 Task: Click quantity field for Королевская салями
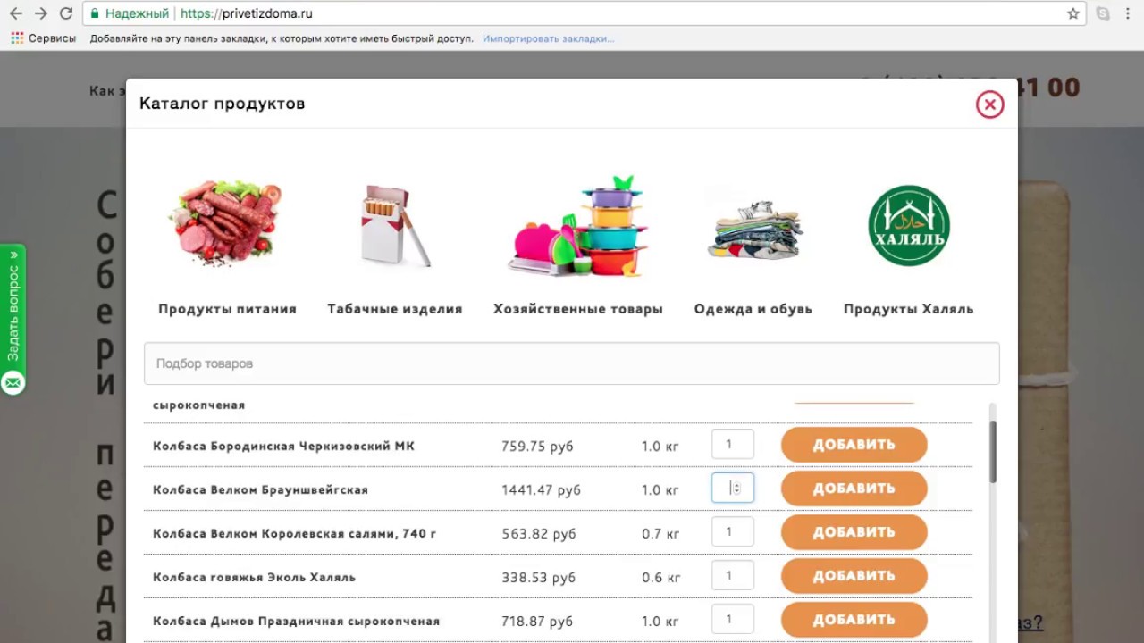coord(732,532)
